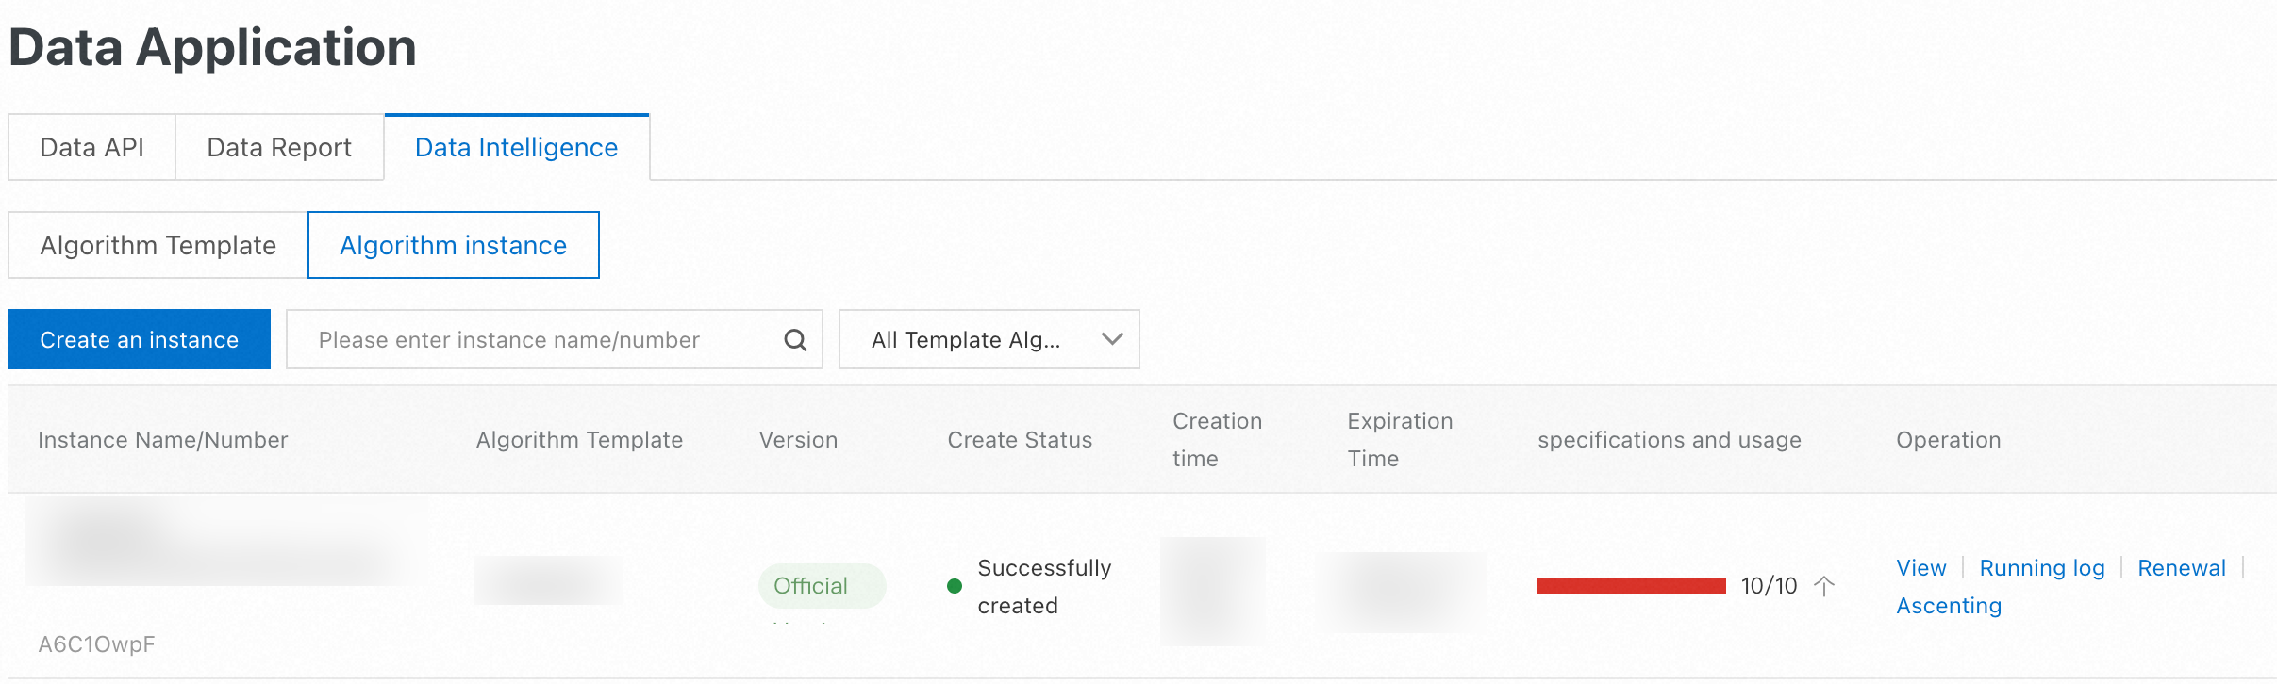
Task: Click the Successfully created status text
Action: pyautogui.click(x=1044, y=587)
